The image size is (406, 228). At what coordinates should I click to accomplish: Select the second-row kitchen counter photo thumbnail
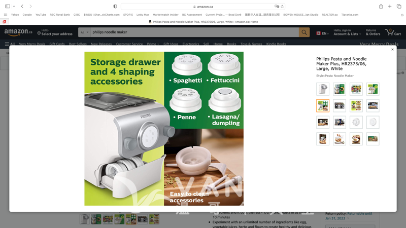click(373, 106)
